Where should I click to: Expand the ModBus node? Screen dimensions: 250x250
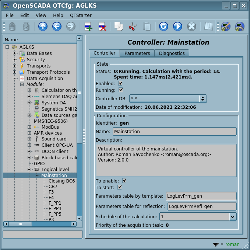(29, 127)
